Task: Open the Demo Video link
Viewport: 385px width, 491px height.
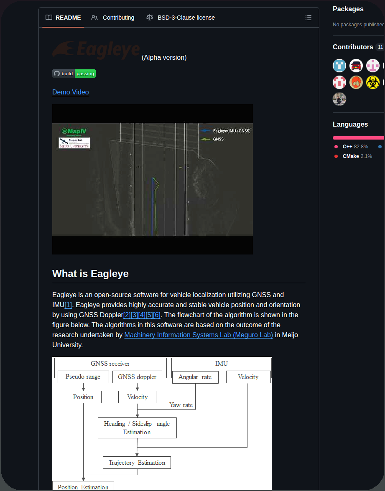Action: pos(71,92)
